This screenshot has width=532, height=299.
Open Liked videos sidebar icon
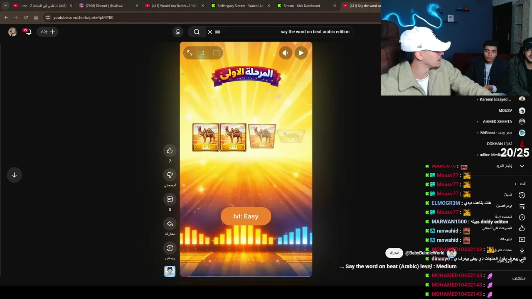click(522, 228)
